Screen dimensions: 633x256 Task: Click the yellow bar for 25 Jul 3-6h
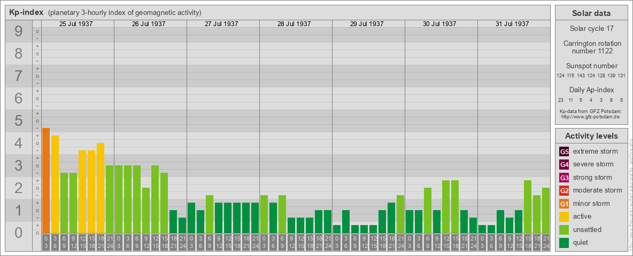pyautogui.click(x=55, y=184)
